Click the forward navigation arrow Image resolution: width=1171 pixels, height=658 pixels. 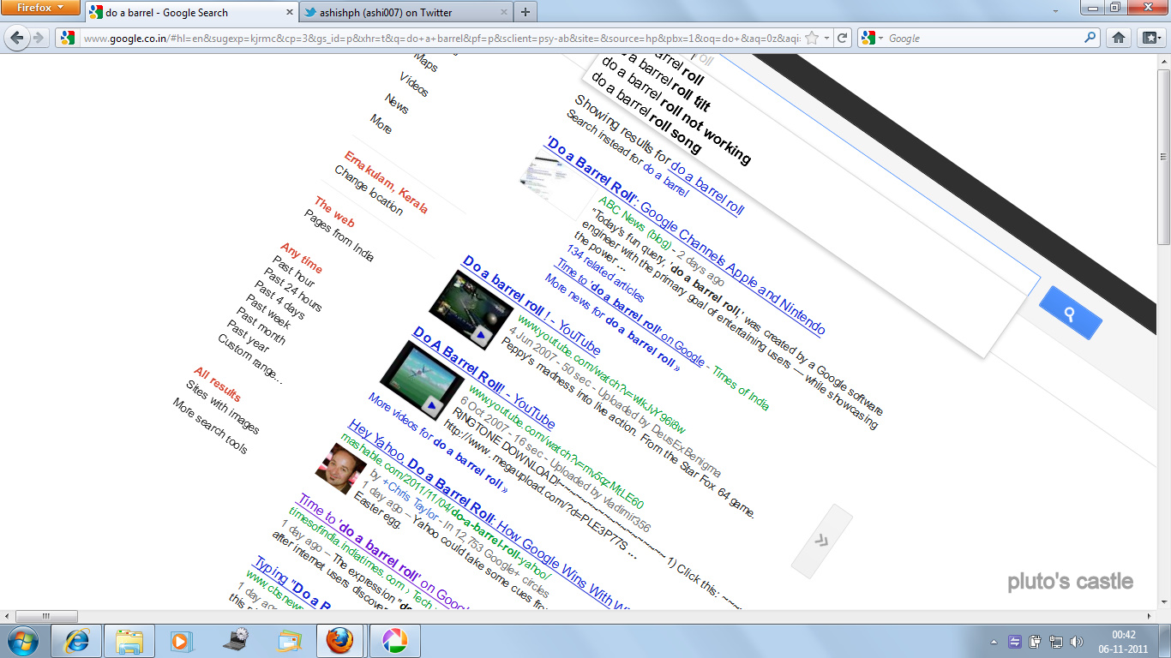click(39, 38)
